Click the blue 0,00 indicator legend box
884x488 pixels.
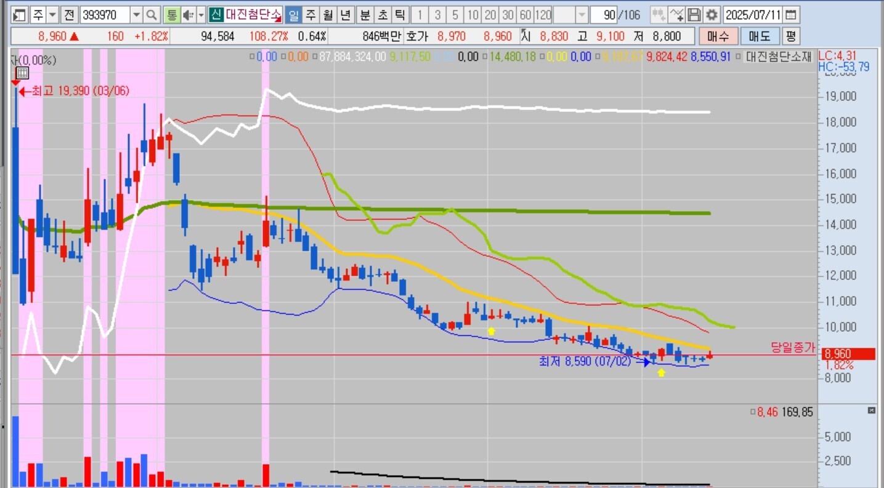pyautogui.click(x=252, y=57)
